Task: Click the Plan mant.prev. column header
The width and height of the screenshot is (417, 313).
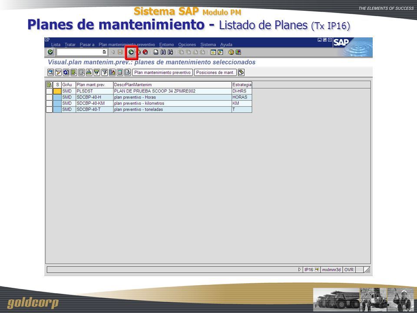Action: [94, 85]
